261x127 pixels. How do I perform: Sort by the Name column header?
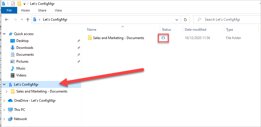click(x=92, y=30)
